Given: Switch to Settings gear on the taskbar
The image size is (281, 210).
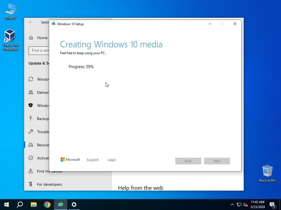Looking at the screenshot, I should [x=74, y=205].
